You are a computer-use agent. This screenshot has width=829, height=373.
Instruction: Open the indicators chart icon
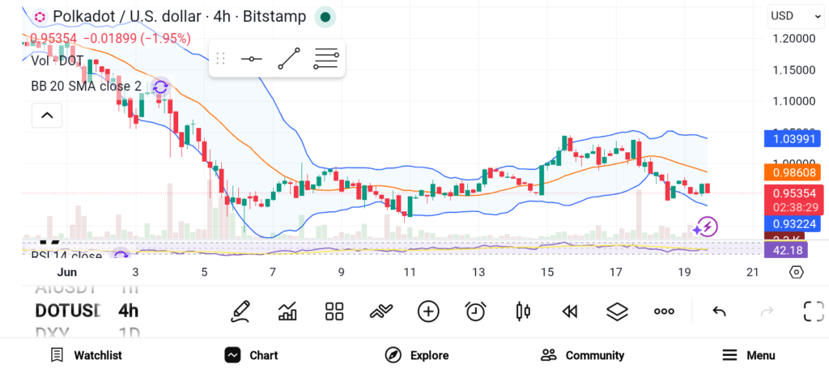[287, 312]
